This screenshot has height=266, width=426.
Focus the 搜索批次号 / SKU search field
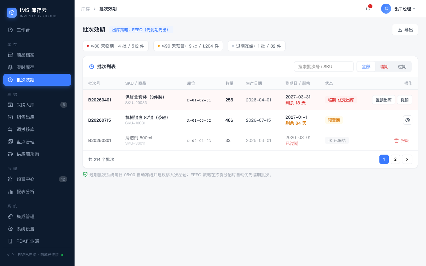[x=324, y=66]
